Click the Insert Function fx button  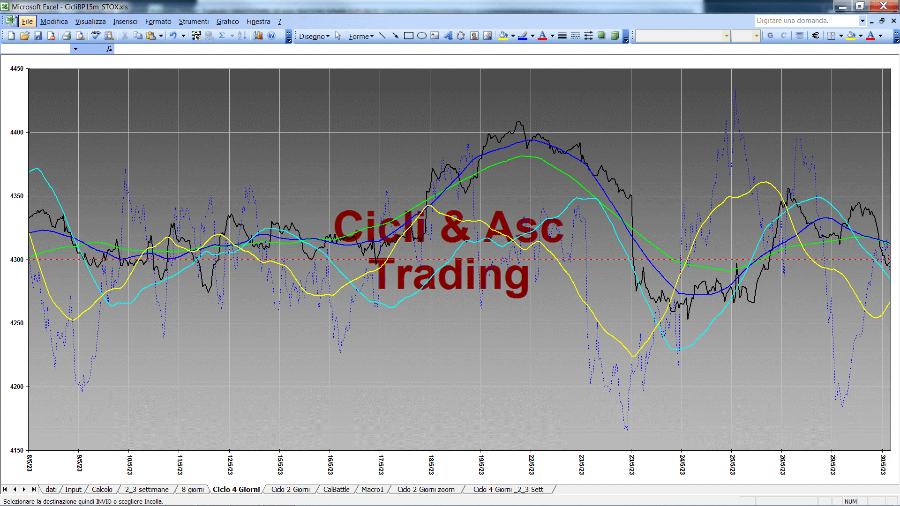point(109,49)
